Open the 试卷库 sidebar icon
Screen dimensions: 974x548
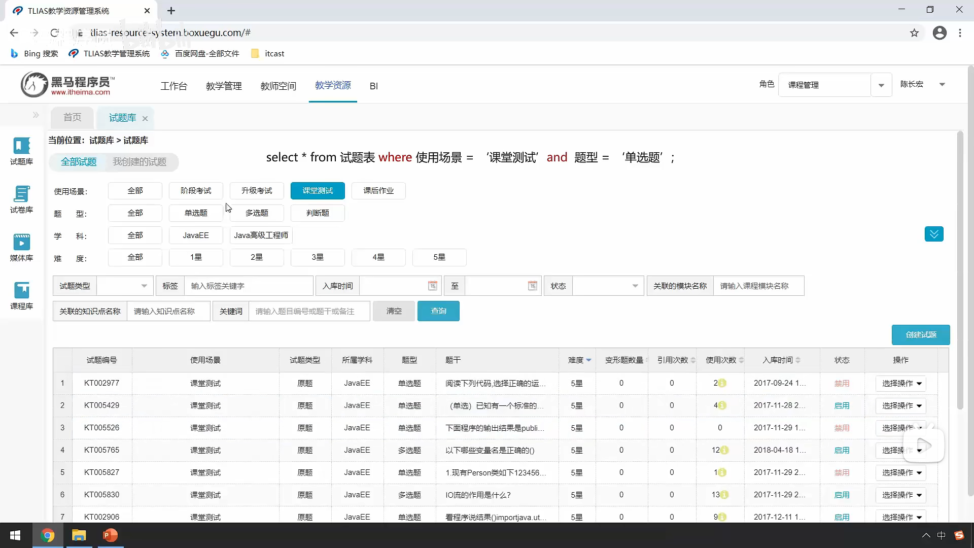tap(21, 198)
